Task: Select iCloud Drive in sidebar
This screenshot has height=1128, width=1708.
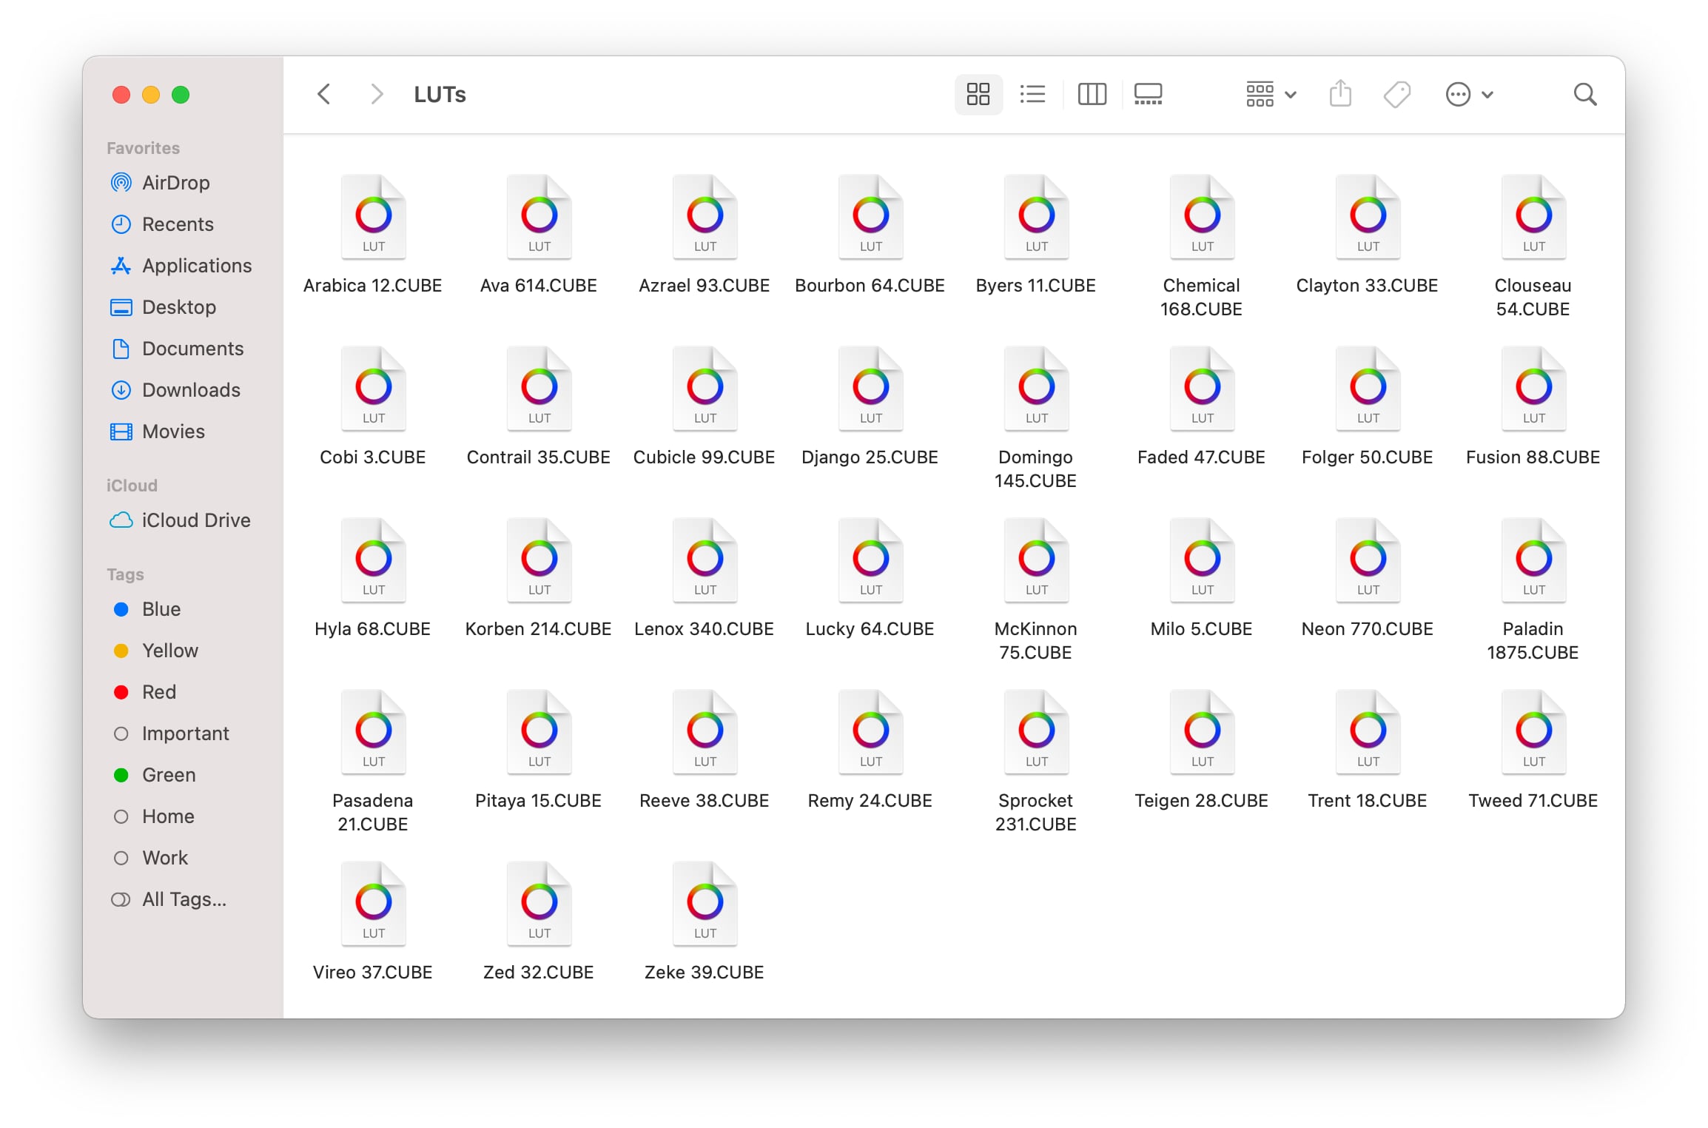Action: click(x=195, y=520)
